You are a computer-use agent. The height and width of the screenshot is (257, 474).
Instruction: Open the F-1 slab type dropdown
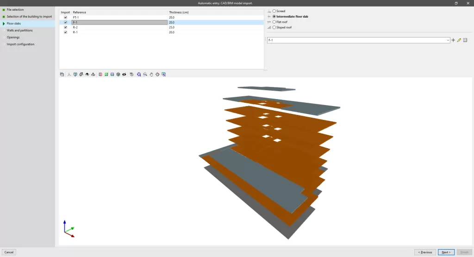[x=448, y=40]
